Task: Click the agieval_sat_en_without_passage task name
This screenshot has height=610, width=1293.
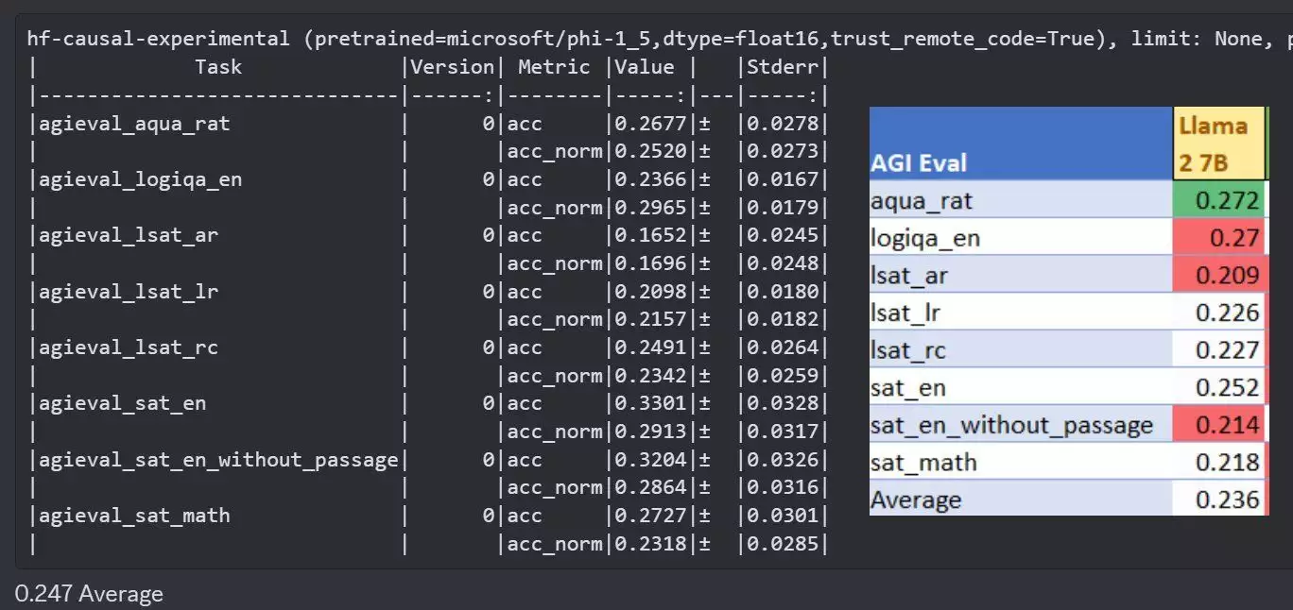Action: point(218,460)
